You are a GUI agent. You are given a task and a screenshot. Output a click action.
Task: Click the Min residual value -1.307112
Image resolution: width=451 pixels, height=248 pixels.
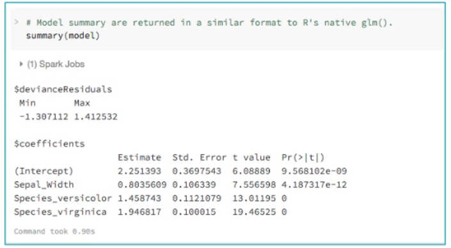click(x=44, y=117)
